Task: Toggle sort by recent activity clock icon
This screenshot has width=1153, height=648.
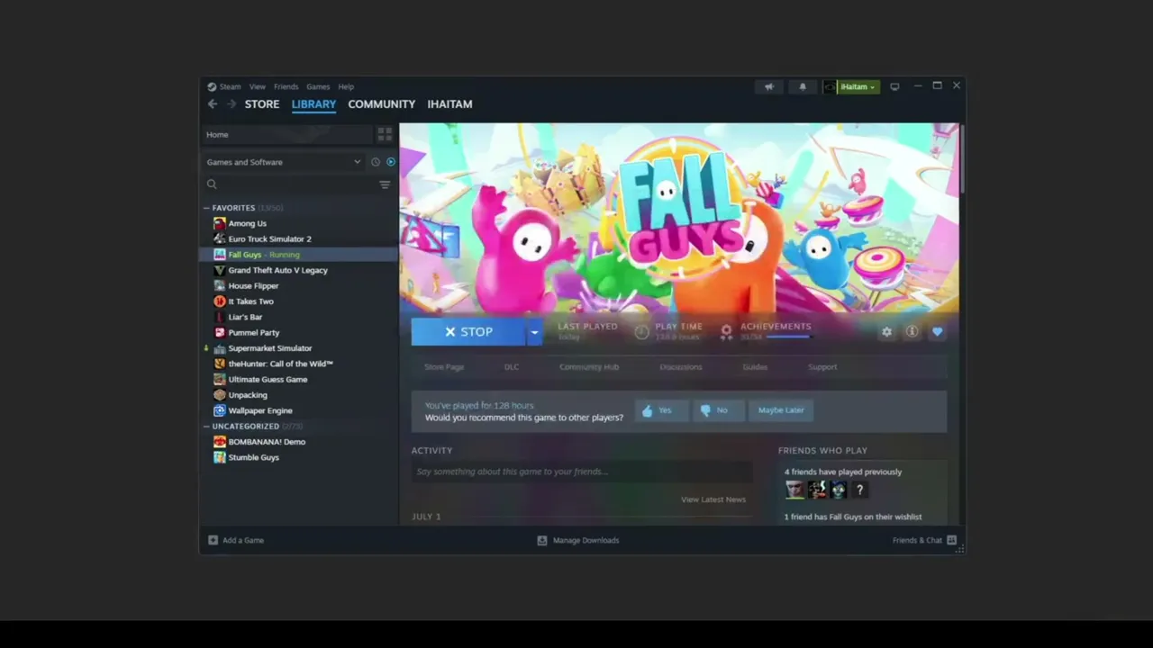Action: coord(376,162)
